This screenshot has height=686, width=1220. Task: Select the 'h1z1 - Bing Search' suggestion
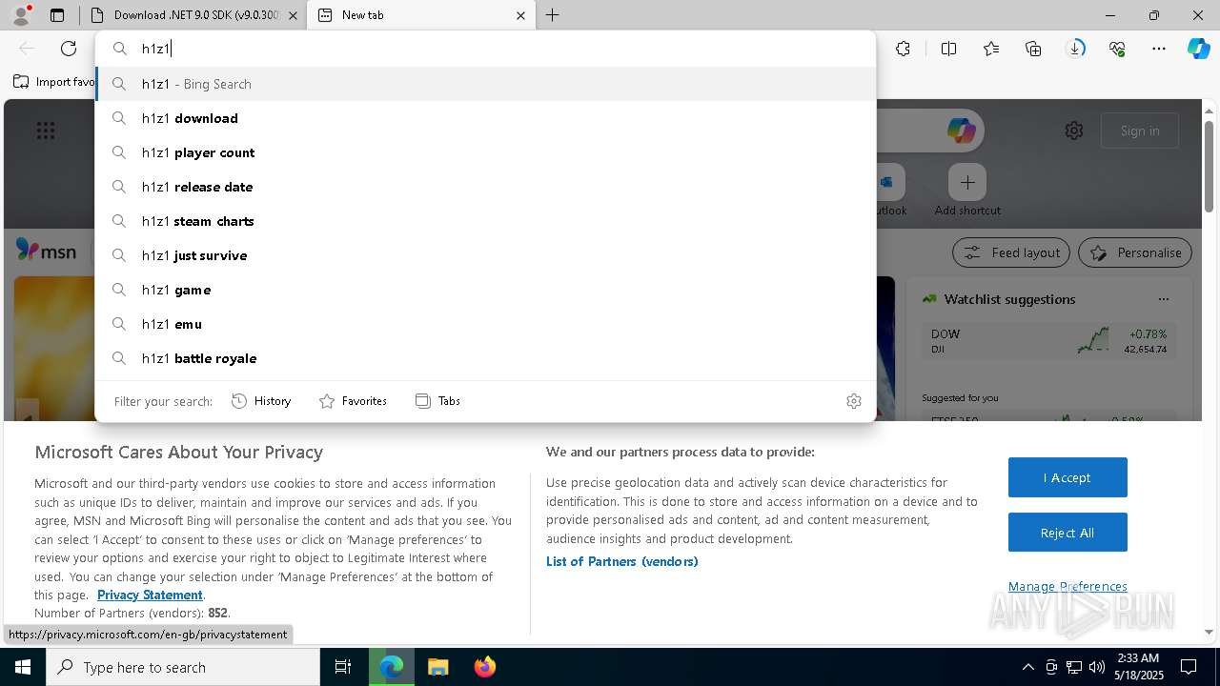485,84
